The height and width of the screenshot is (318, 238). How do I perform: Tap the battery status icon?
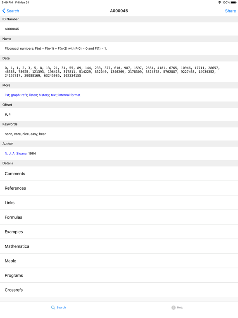(x=233, y=2)
